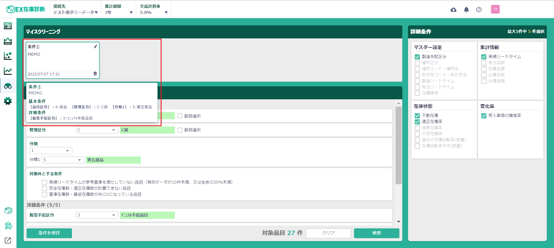Viewport: 554px width, 248px height.
Task: Expand the 集計期間 dropdown
Action: pyautogui.click(x=118, y=12)
